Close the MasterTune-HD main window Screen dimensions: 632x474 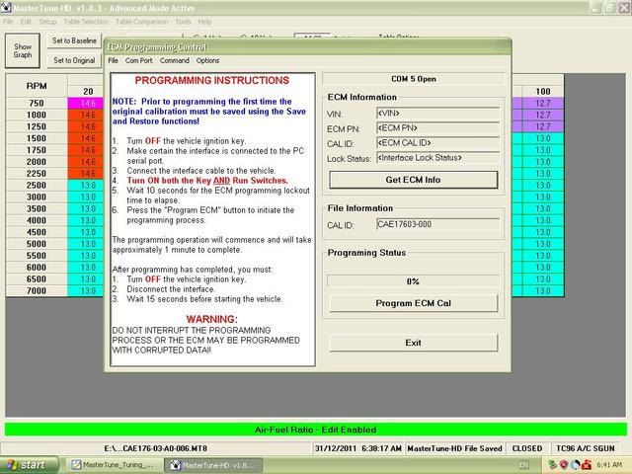click(x=624, y=8)
